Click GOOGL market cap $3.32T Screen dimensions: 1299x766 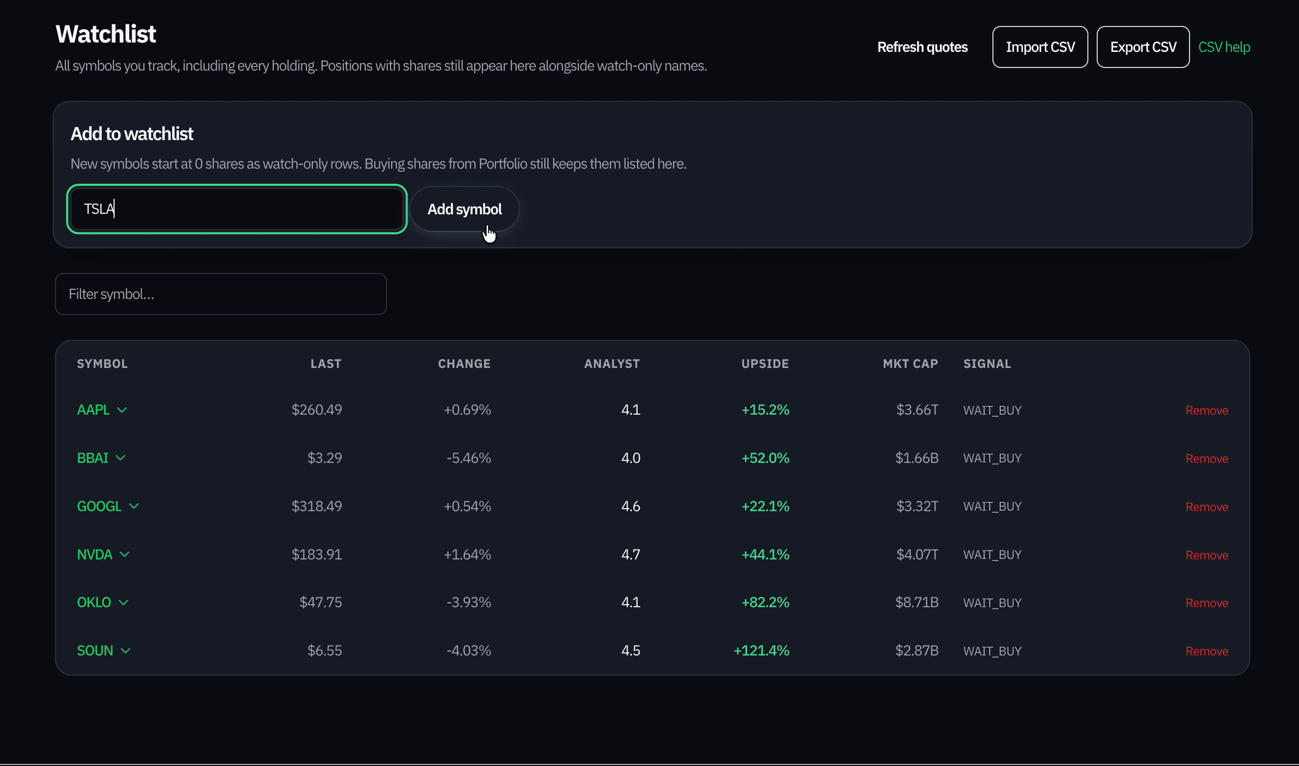[917, 506]
